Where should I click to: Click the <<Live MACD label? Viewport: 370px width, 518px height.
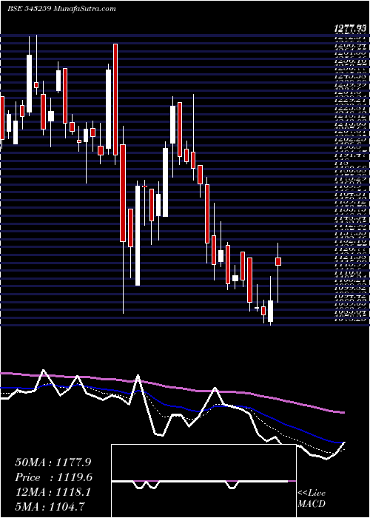(312, 499)
